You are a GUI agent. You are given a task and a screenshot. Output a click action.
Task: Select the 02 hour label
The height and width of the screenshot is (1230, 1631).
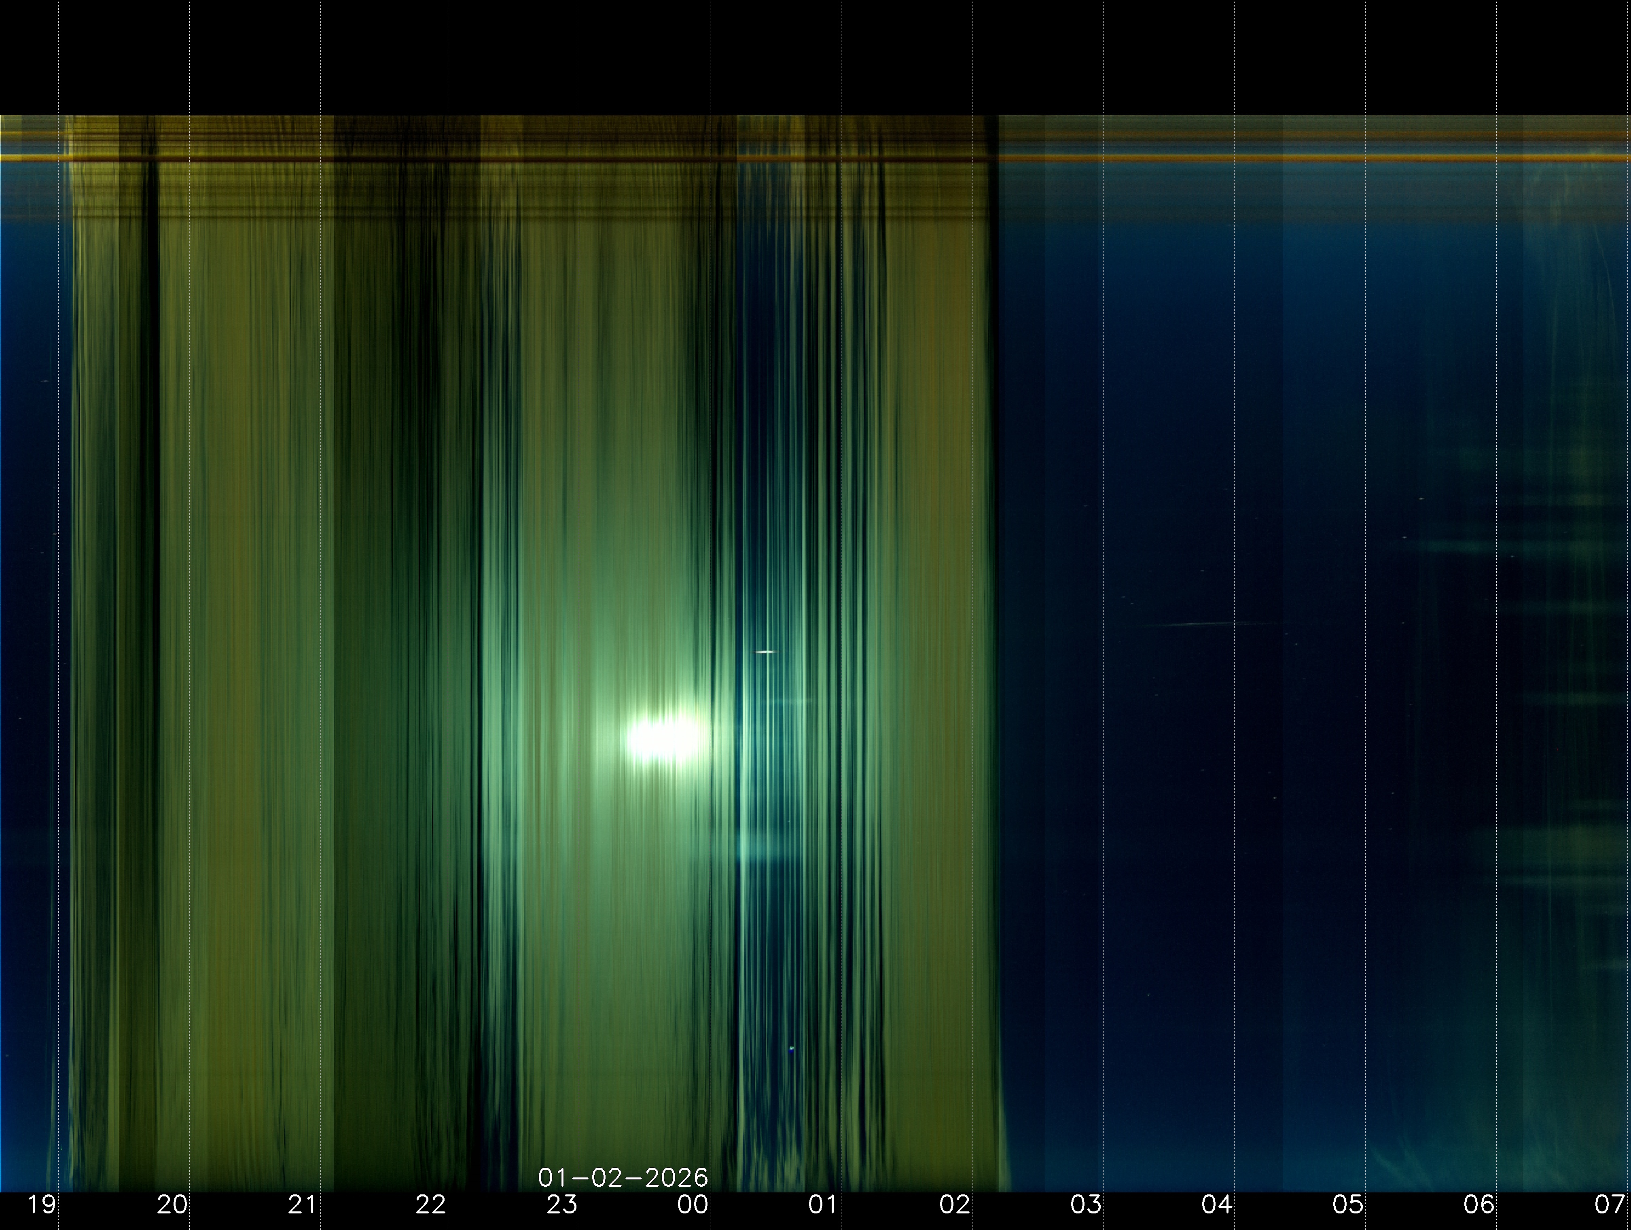[x=954, y=1205]
